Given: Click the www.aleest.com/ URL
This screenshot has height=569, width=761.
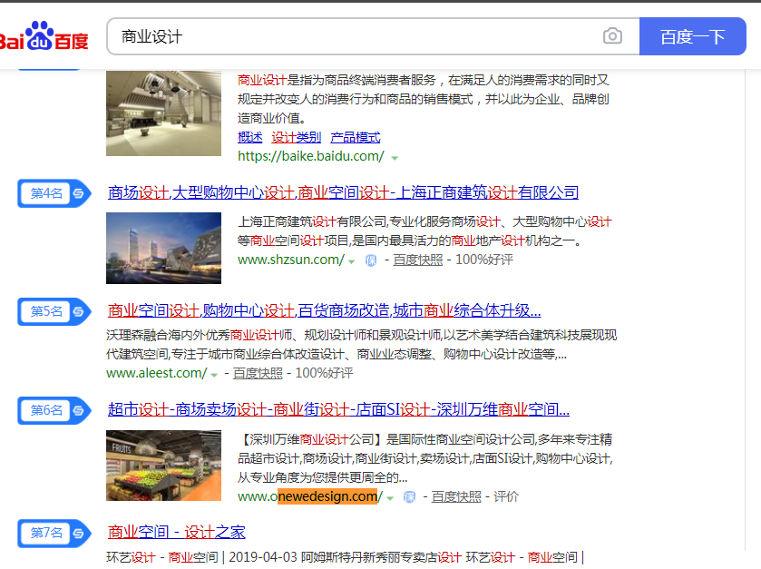Looking at the screenshot, I should 156,373.
